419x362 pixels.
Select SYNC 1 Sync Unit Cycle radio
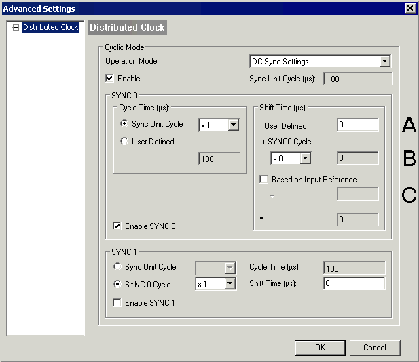pos(117,266)
